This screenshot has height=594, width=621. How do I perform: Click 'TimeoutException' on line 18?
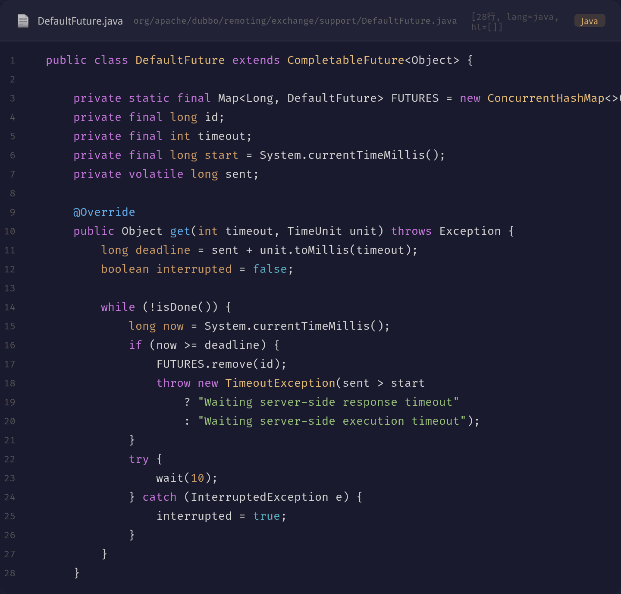click(280, 383)
